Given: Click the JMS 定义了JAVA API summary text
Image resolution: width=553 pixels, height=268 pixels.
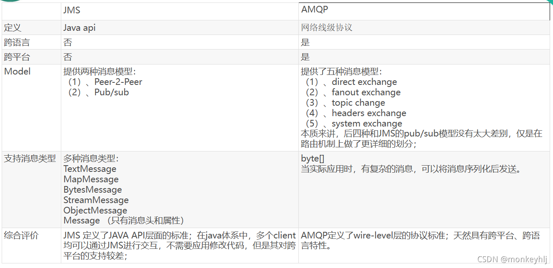Looking at the screenshot, I should tap(180, 246).
